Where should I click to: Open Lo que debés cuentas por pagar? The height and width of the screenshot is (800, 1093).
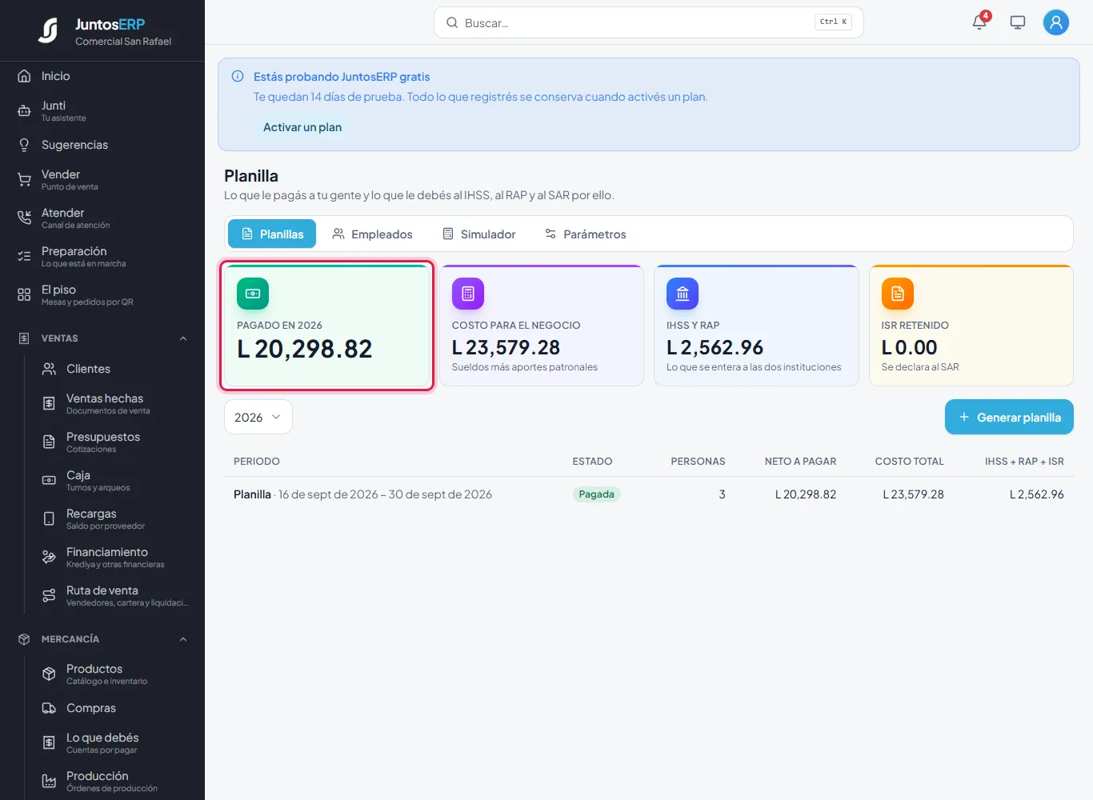click(x=114, y=742)
